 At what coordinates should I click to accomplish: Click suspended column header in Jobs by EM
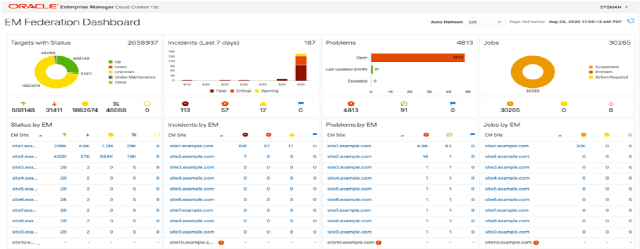tap(584, 135)
